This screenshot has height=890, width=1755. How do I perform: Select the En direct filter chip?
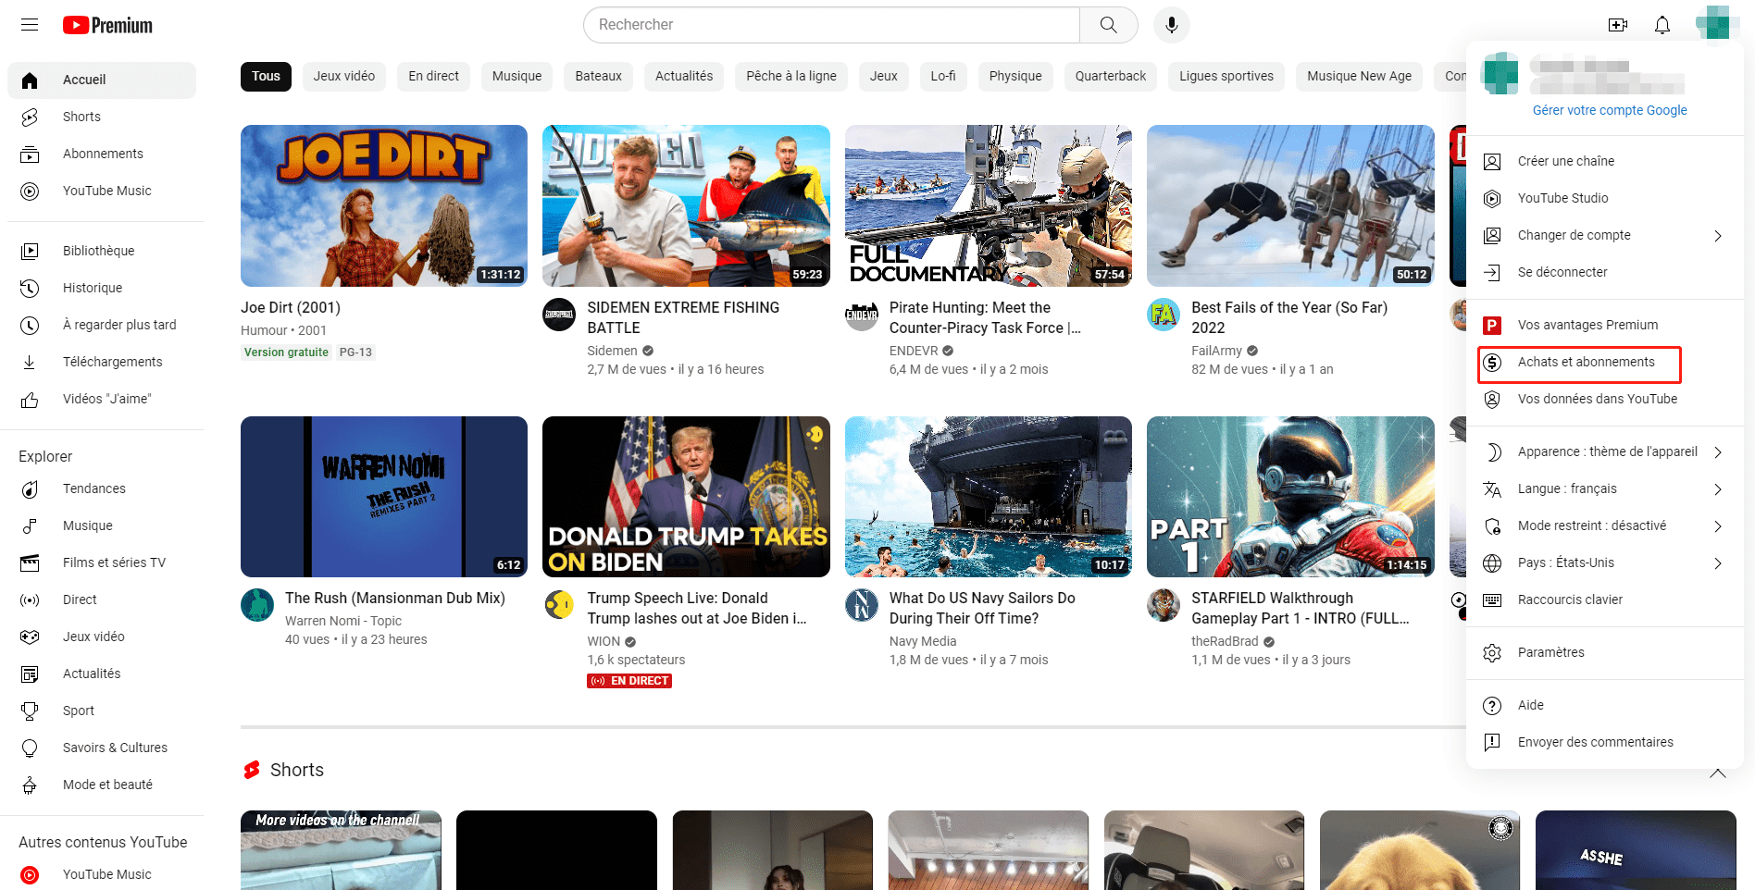tap(434, 76)
